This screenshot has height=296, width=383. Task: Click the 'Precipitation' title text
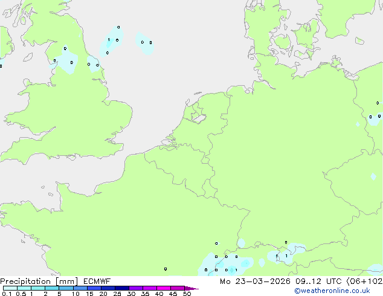[25, 282]
